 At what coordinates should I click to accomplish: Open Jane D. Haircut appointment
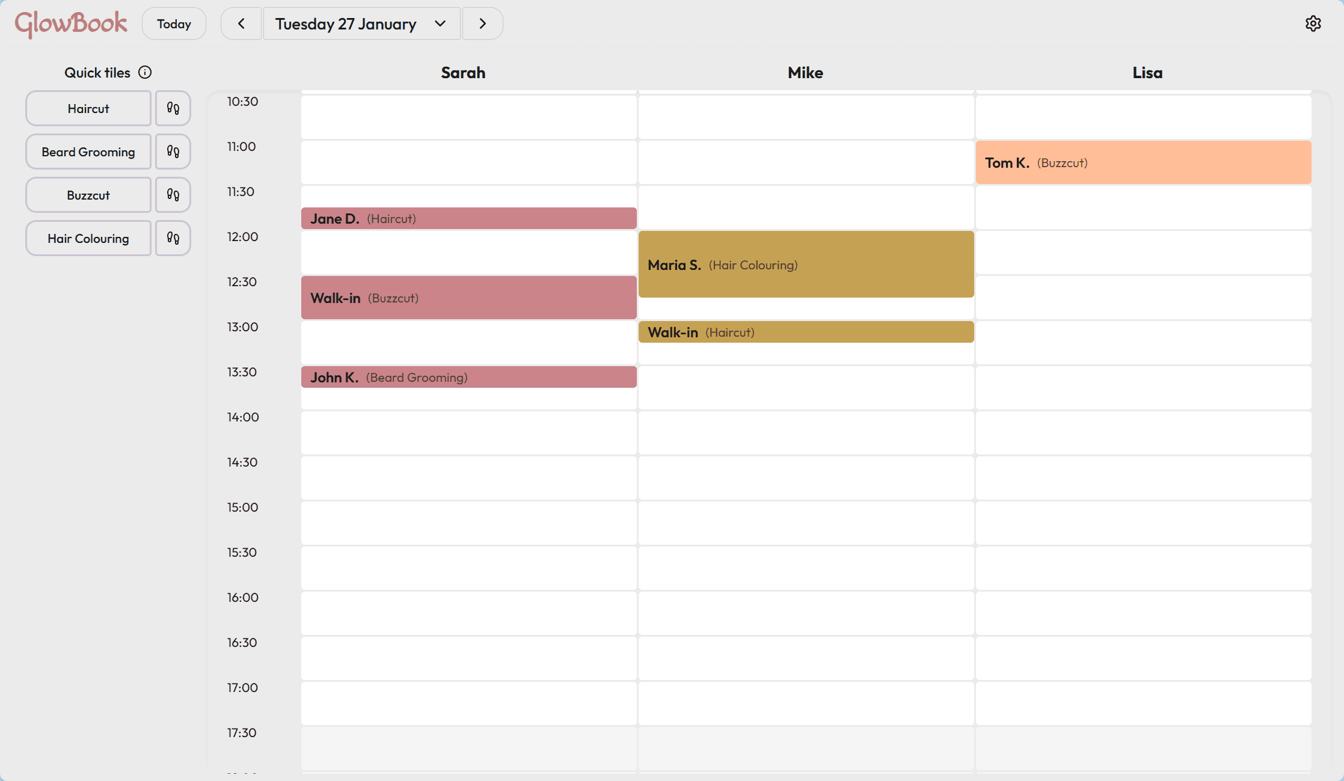pos(468,218)
